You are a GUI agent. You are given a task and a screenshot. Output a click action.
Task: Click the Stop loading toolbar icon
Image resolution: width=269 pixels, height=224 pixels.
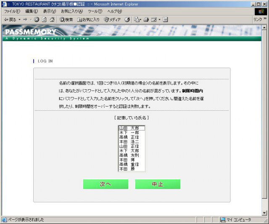click(x=37, y=19)
